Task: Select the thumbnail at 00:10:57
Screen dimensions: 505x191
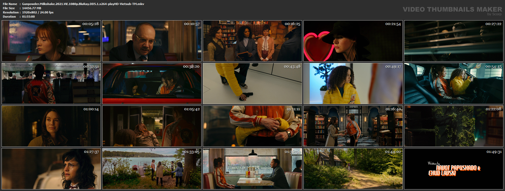Action: [x=152, y=41]
